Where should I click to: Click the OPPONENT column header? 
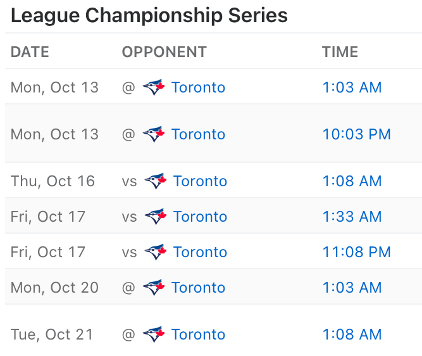tap(164, 52)
